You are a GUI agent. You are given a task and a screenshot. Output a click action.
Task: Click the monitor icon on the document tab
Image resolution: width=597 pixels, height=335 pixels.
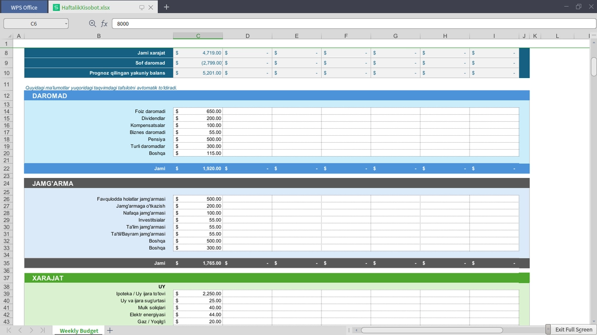click(141, 7)
